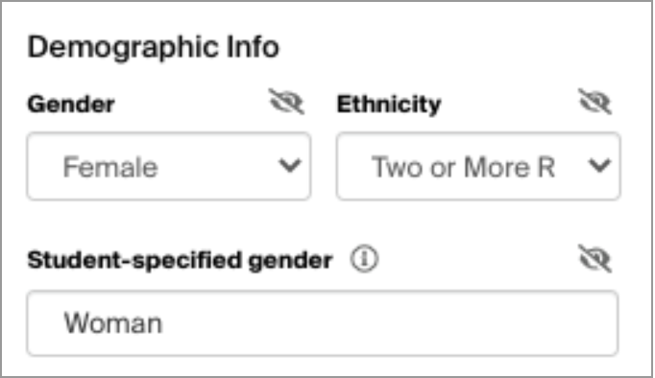Viewport: 655px width, 378px height.
Task: Show the hidden Gender field via slashed eye
Action: click(x=286, y=102)
